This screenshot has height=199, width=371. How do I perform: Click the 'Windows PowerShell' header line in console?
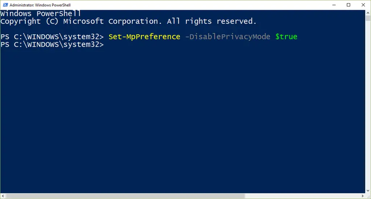41,13
